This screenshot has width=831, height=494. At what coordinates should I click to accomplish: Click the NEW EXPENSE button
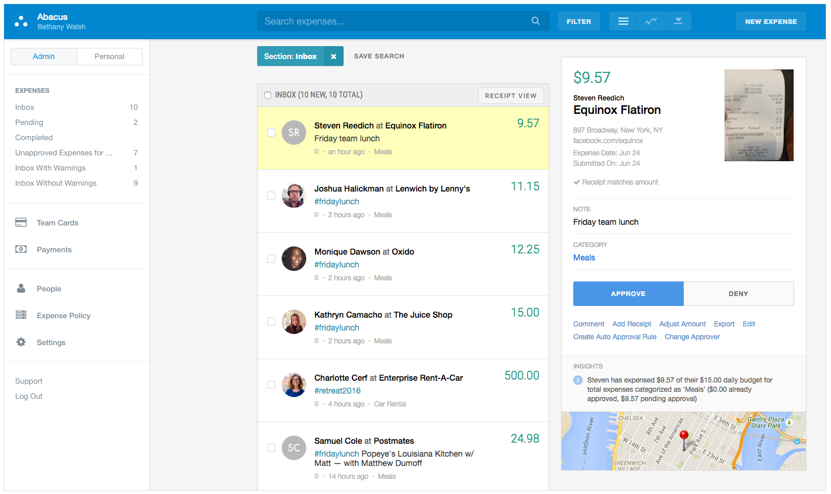click(771, 21)
